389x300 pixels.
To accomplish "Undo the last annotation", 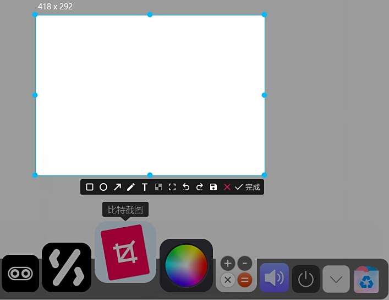I will pyautogui.click(x=186, y=187).
